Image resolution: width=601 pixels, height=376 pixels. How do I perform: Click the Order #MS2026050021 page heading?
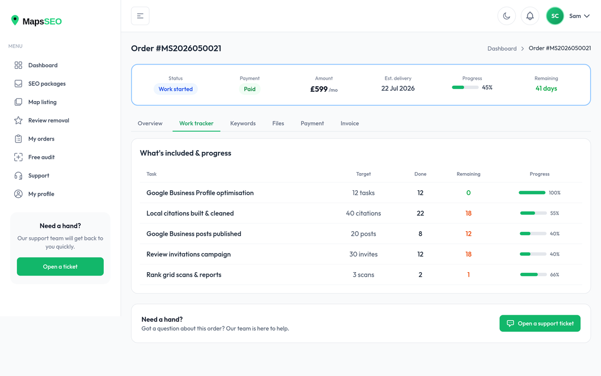pyautogui.click(x=176, y=48)
